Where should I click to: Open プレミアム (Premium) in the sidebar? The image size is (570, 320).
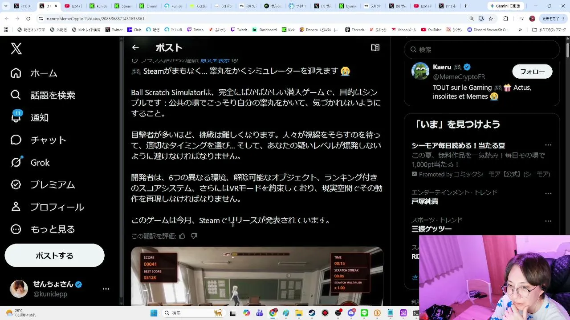[x=43, y=184]
